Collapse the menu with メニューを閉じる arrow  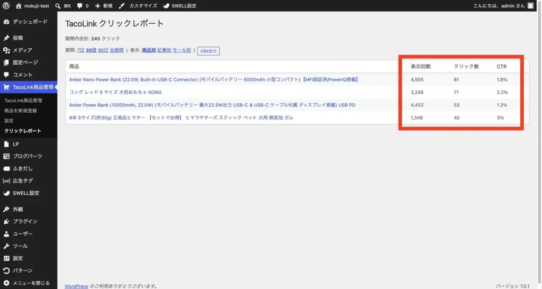pyautogui.click(x=6, y=283)
